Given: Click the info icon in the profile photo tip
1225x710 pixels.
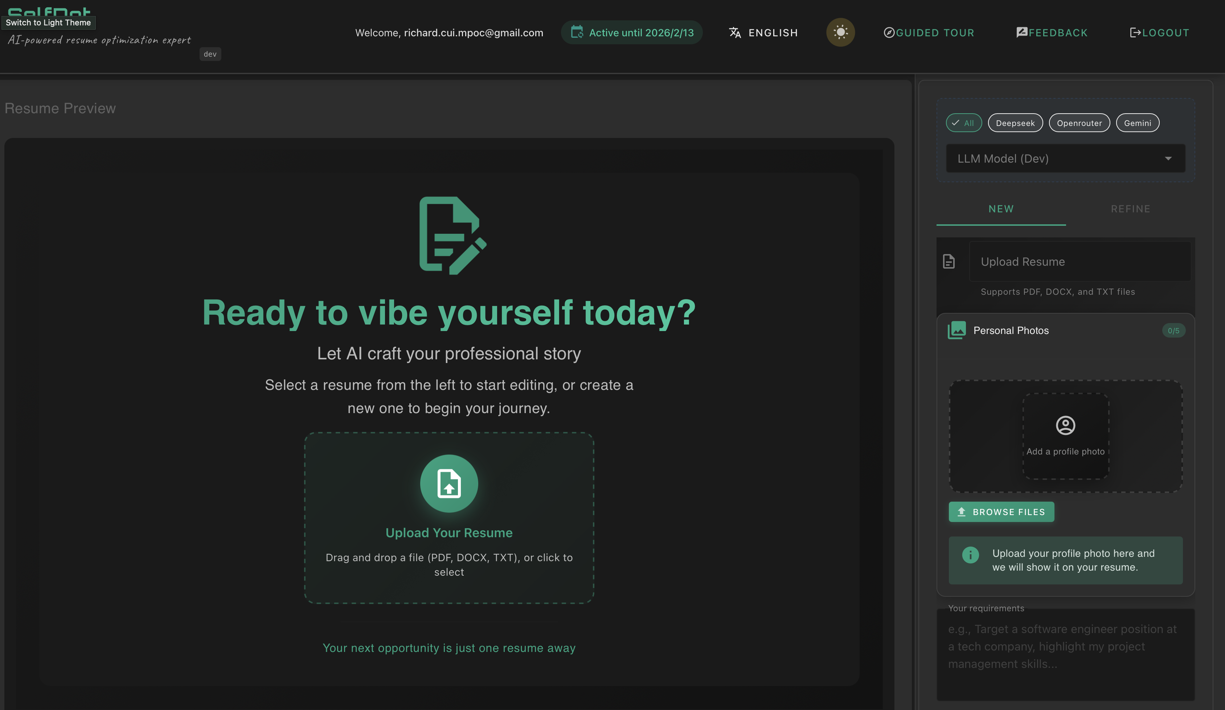Looking at the screenshot, I should point(970,554).
